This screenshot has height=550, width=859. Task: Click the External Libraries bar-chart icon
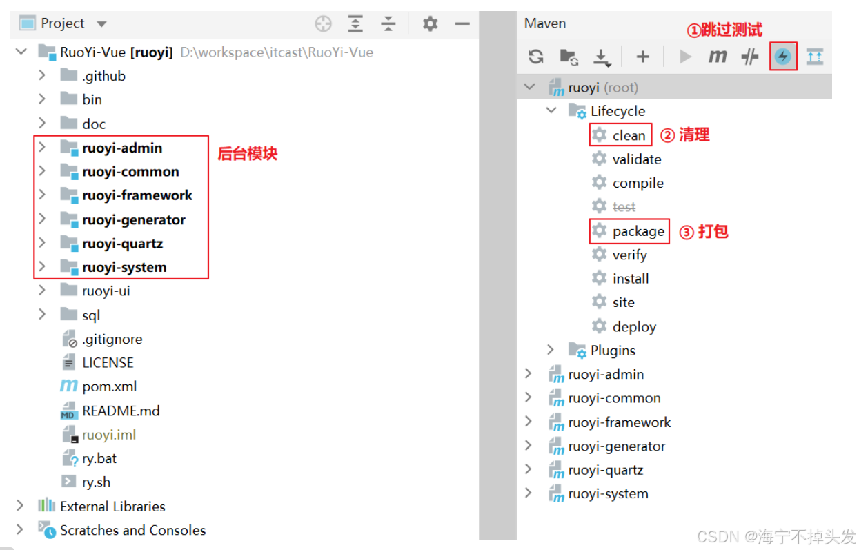click(x=47, y=505)
